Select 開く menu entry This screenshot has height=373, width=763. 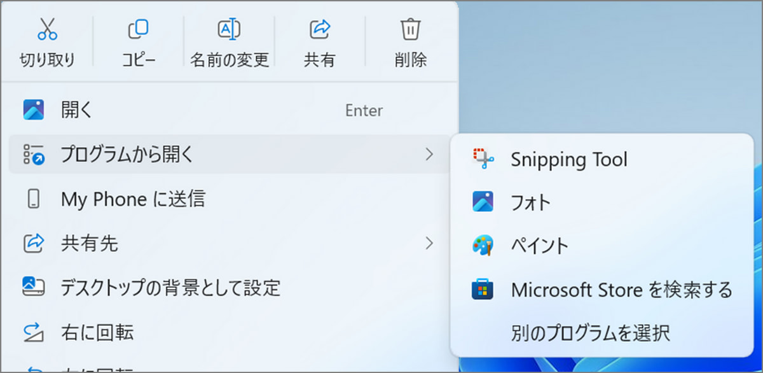coord(77,110)
